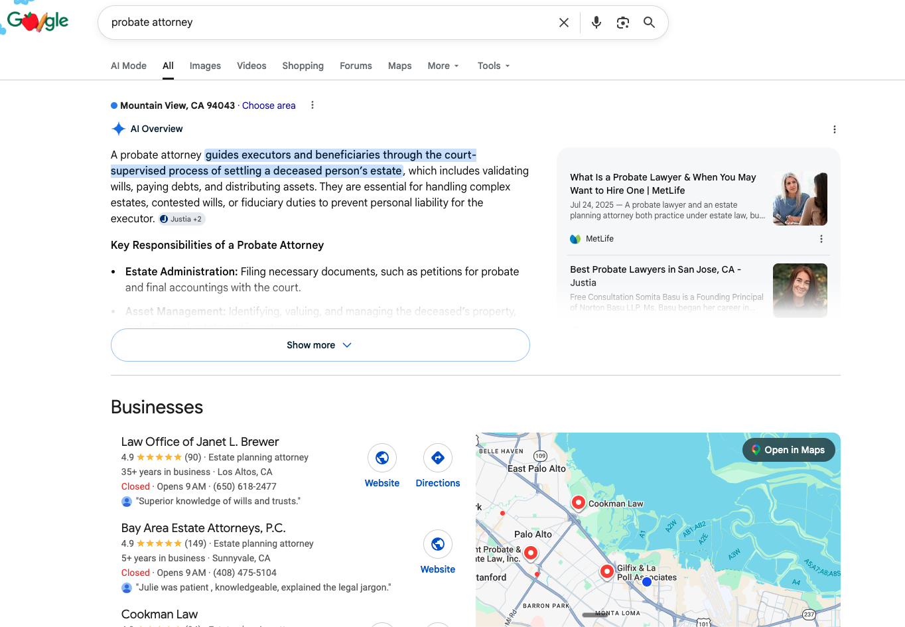Click the (408) 475-5104 phone number
This screenshot has width=905, height=627.
coord(245,573)
